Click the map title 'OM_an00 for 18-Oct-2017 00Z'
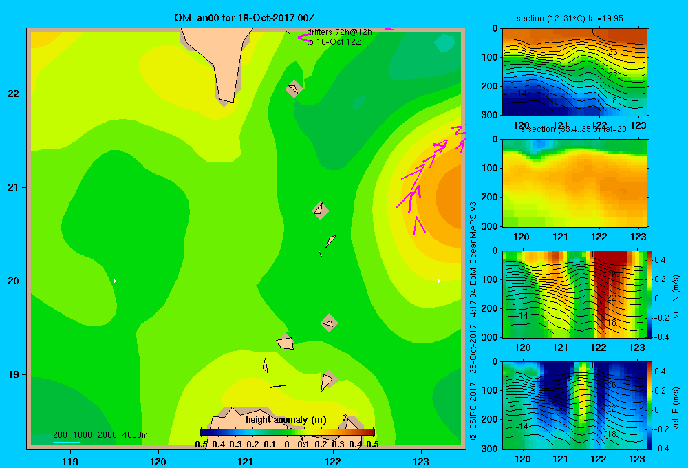Screen dimensions: 688x468 pos(244,18)
